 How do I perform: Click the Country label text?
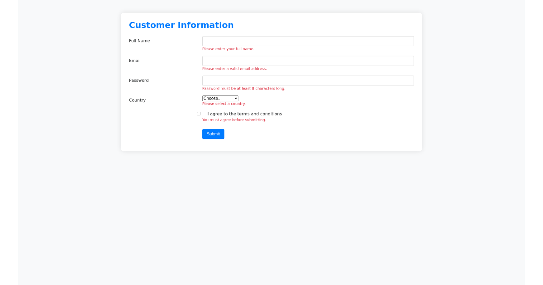point(137,100)
